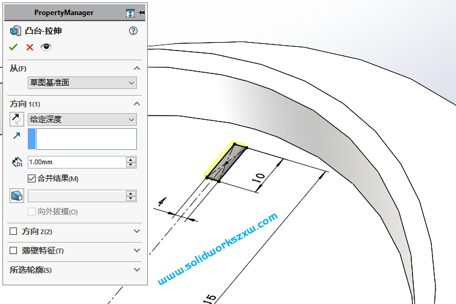The width and height of the screenshot is (456, 304).
Task: Toggle 向外拔模(O) checkbox
Action: coord(31,211)
